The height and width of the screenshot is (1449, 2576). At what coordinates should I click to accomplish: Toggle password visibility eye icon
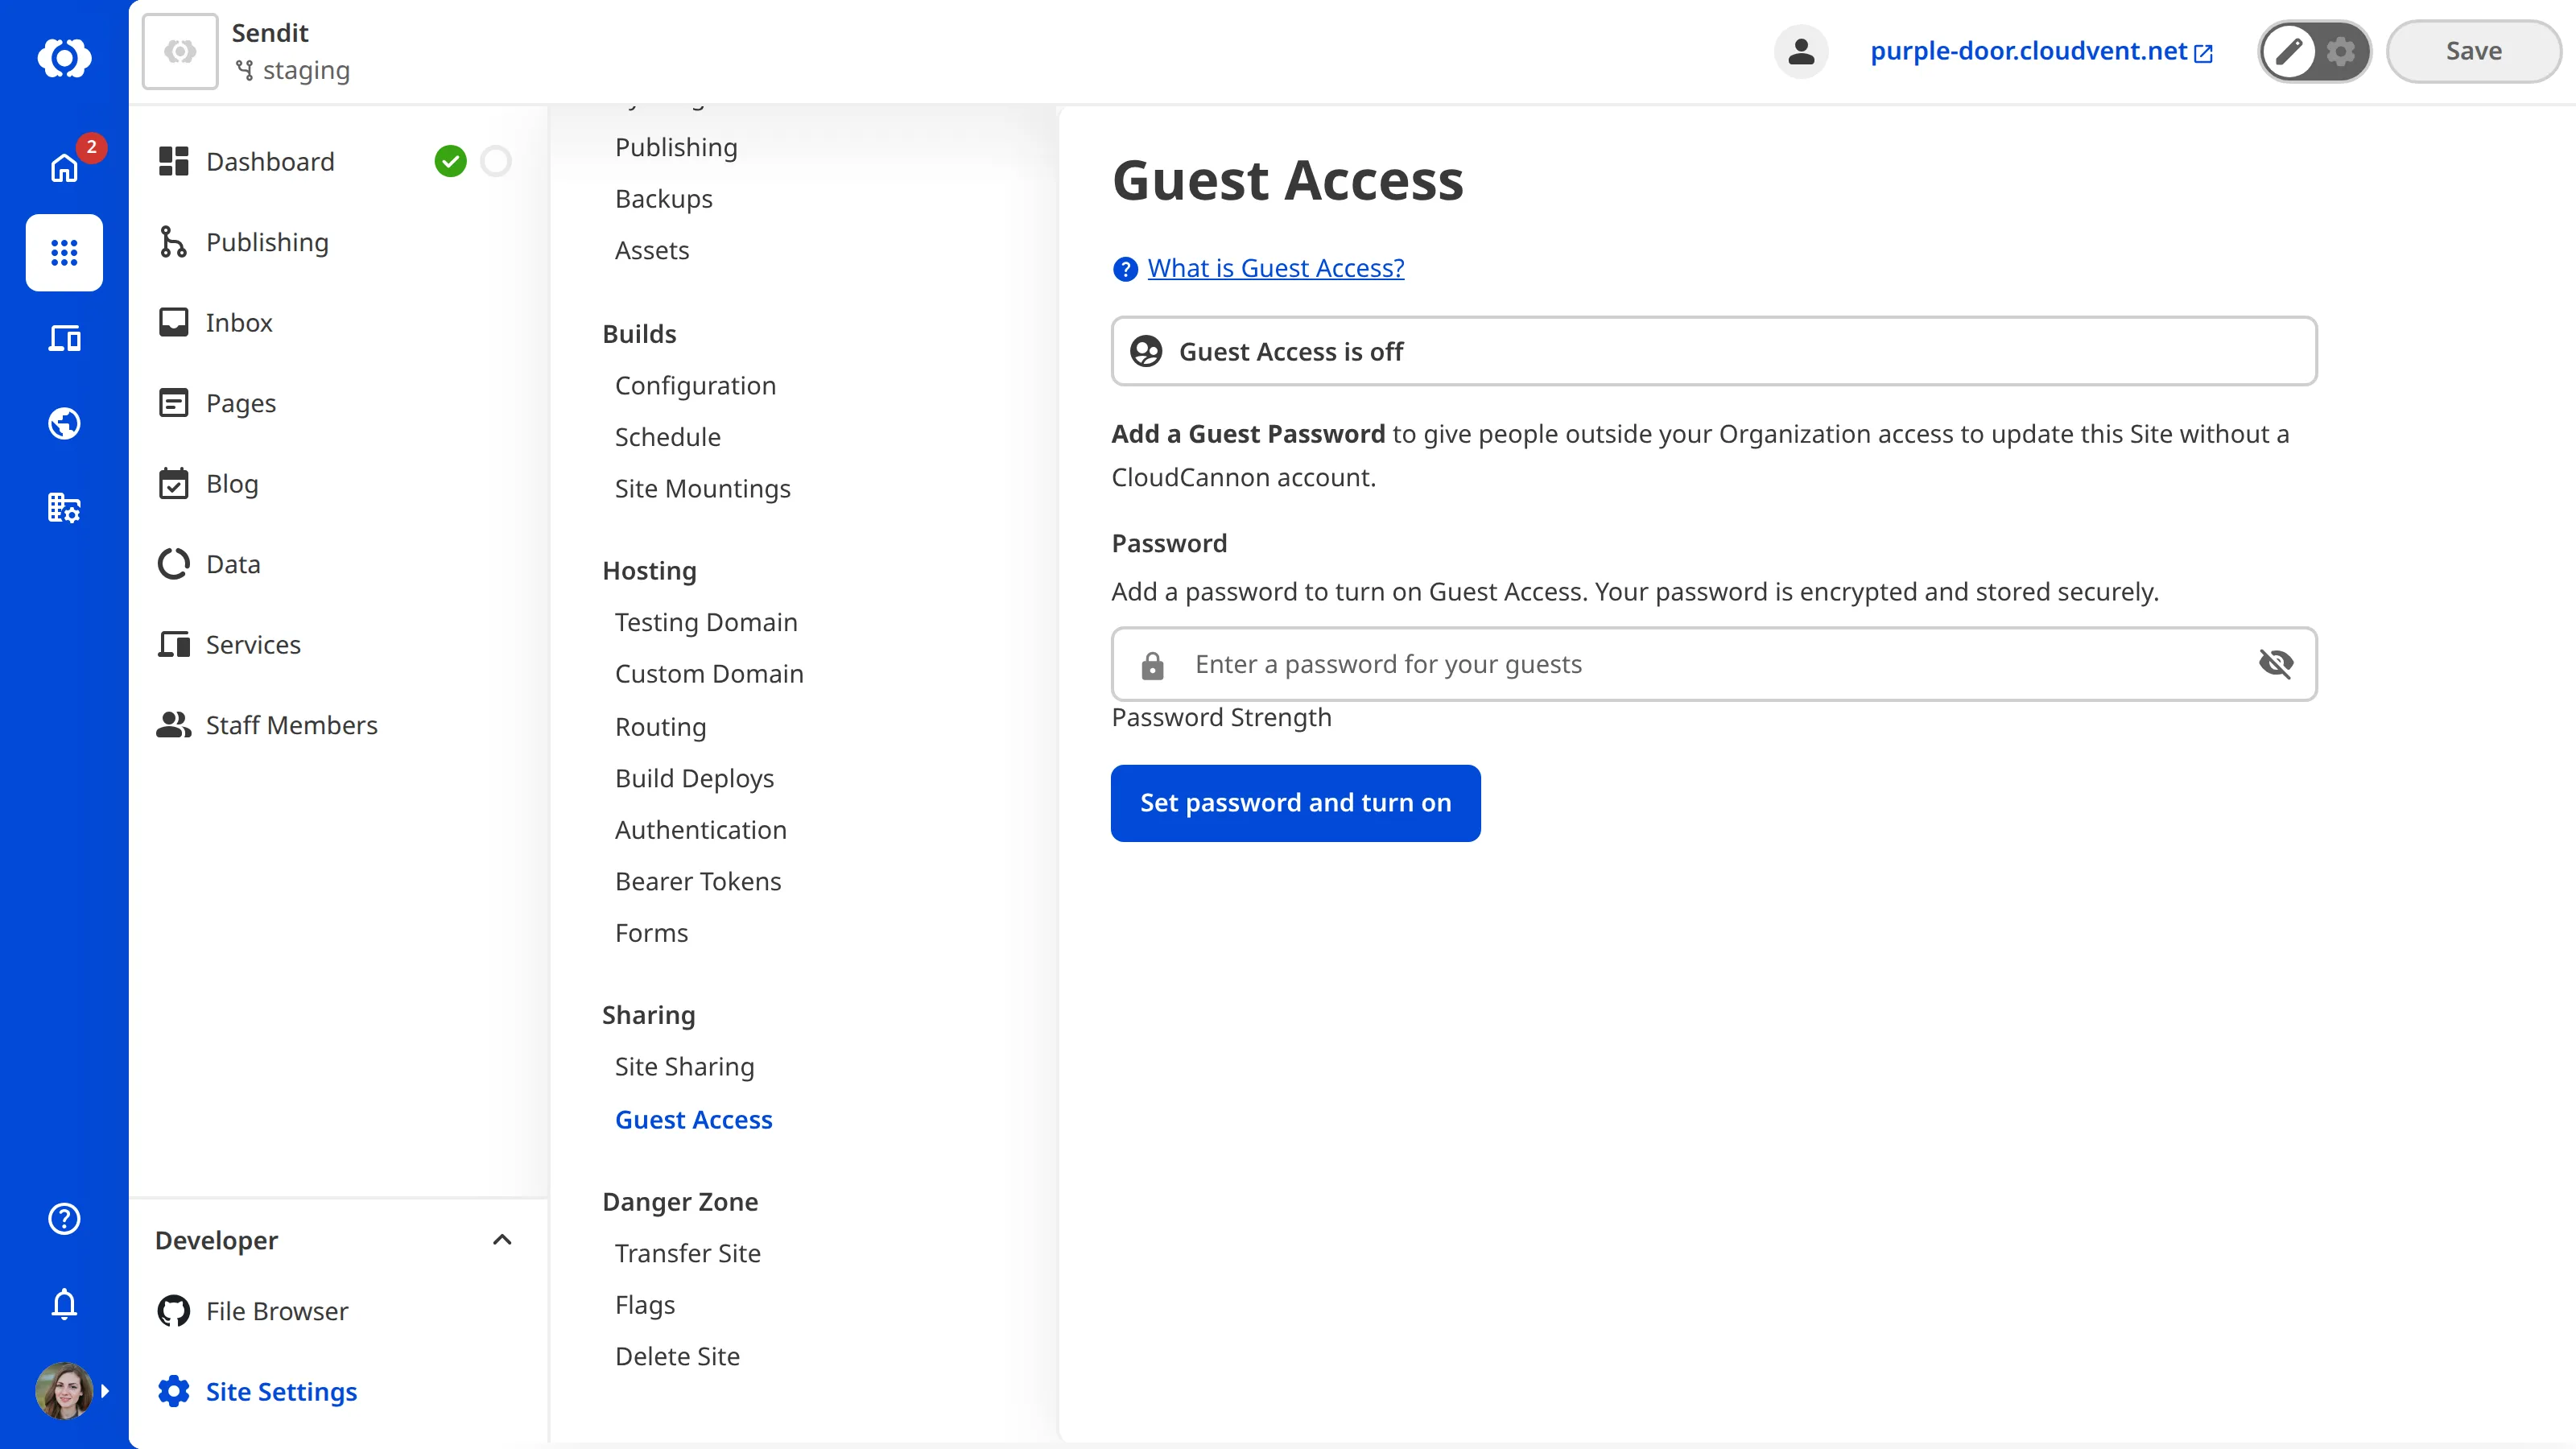coord(2276,663)
